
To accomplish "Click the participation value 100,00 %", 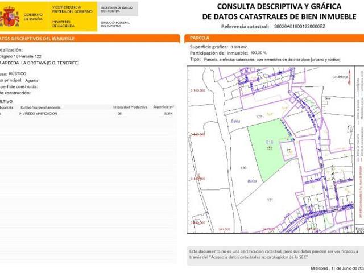I will pos(259,53).
